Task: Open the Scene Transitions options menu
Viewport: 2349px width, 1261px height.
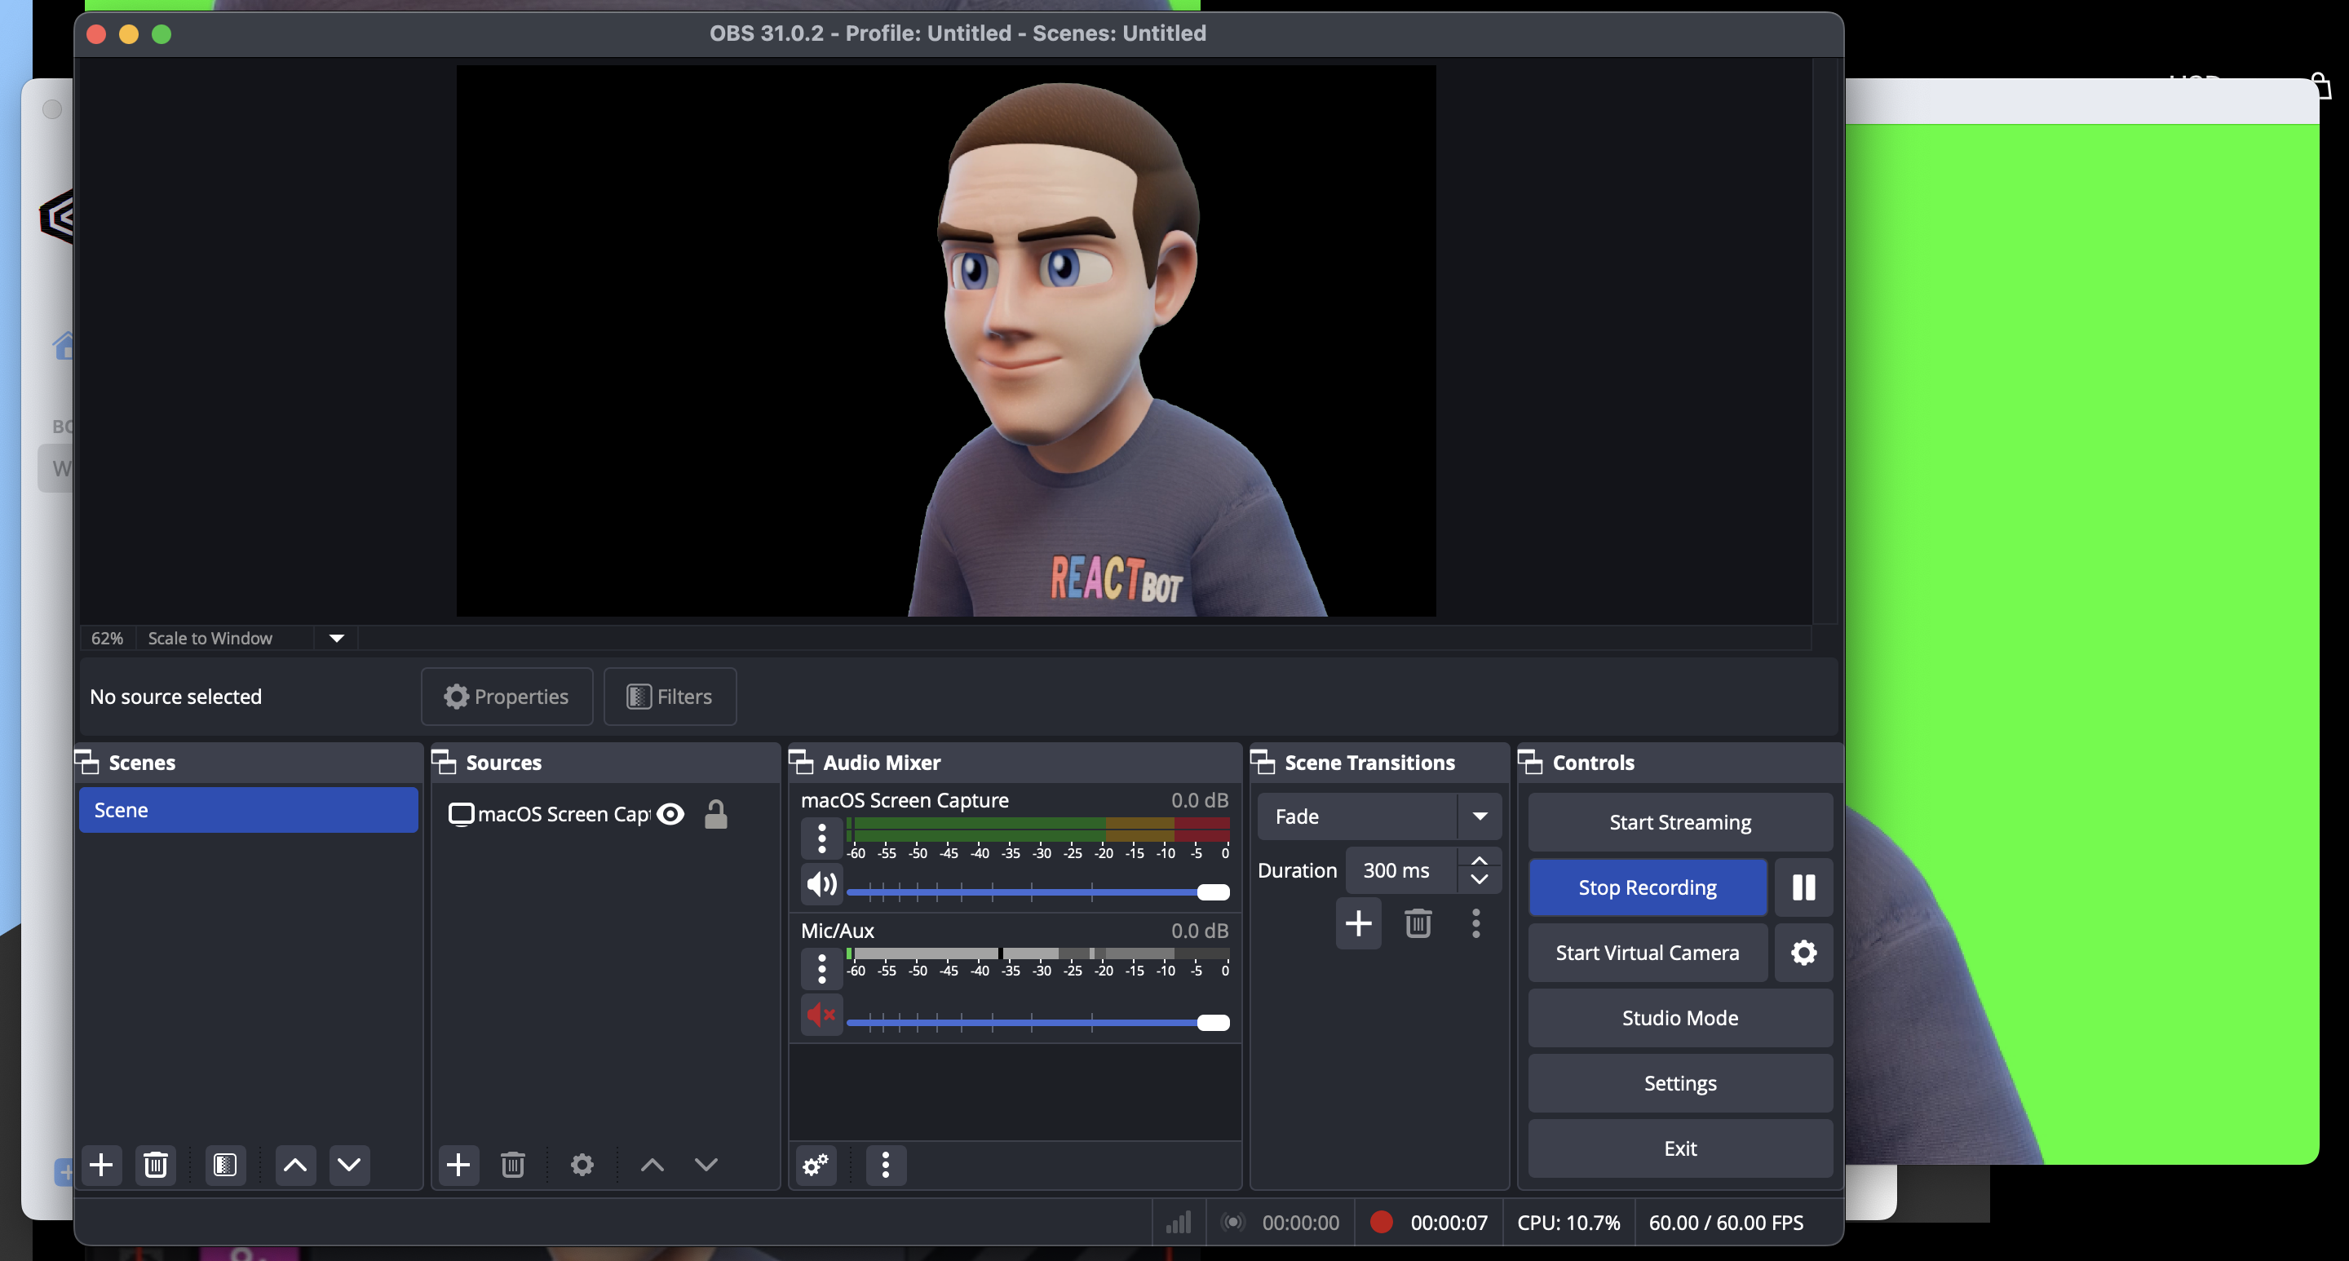Action: coord(1475,923)
